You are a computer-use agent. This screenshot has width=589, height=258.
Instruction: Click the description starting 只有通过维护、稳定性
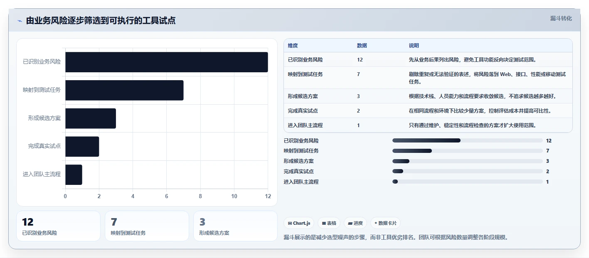click(473, 125)
